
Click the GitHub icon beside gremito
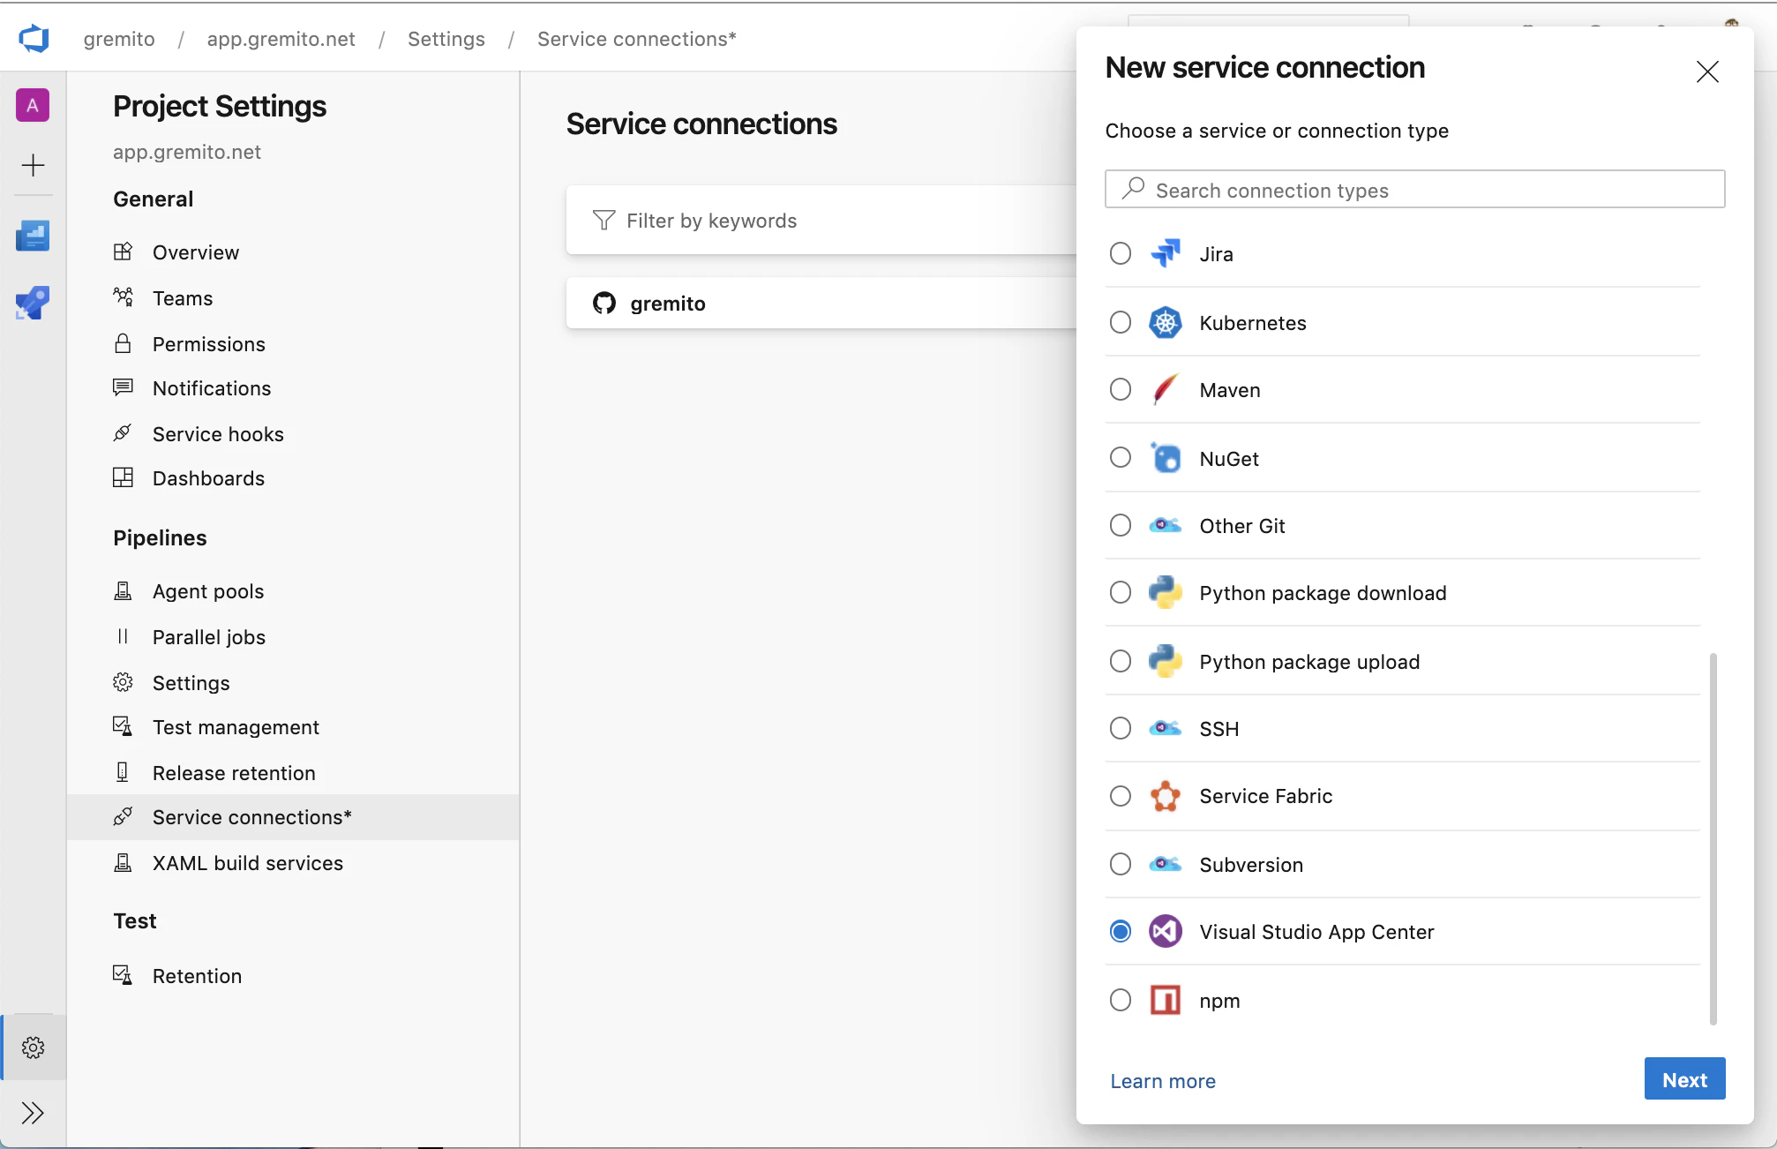coord(604,304)
